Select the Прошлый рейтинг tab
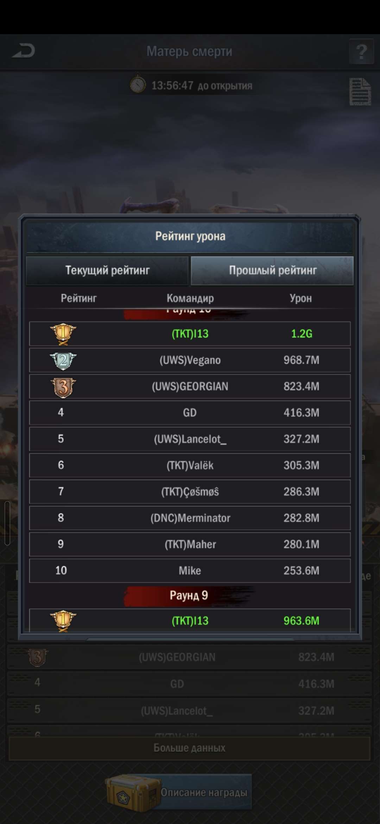380x824 pixels. [272, 270]
